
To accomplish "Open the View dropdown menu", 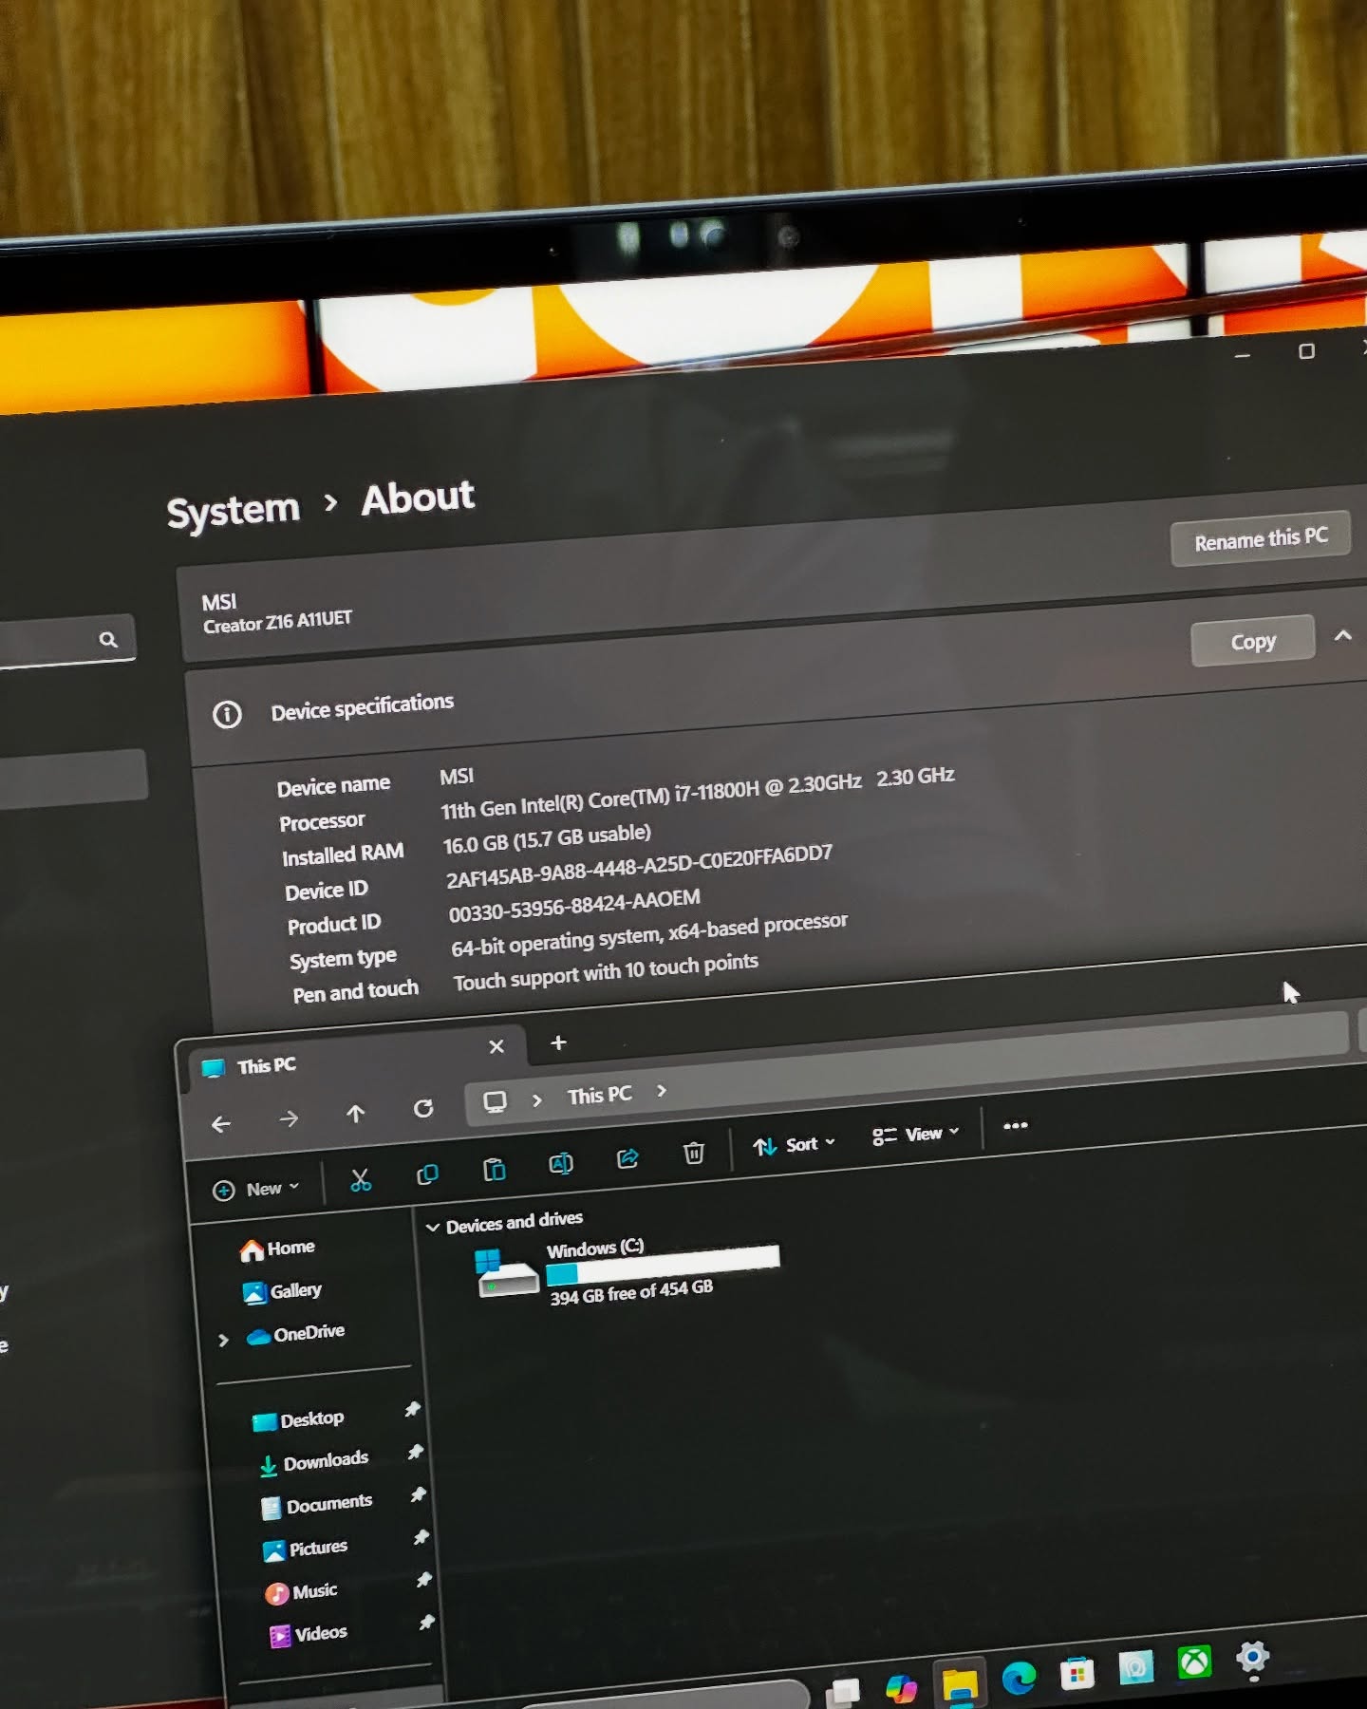I will pos(916,1135).
